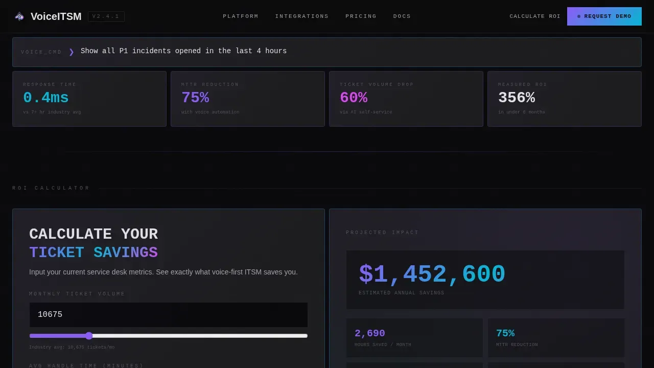Go to the Pricing page
The width and height of the screenshot is (654, 368).
[x=361, y=16]
